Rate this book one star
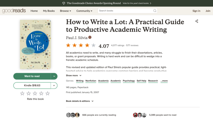Viewport: 213px width, 119px height. coord(22,93)
